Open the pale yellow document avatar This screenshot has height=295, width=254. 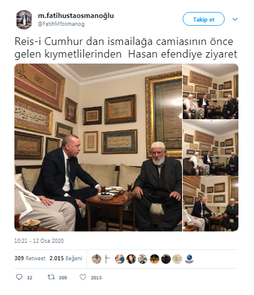[x=177, y=259]
